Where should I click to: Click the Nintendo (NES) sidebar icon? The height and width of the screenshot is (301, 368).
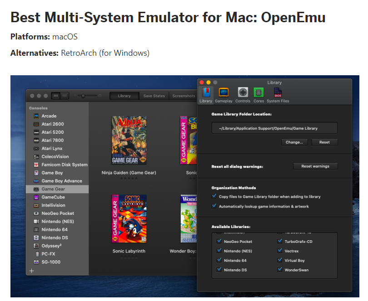coord(36,222)
